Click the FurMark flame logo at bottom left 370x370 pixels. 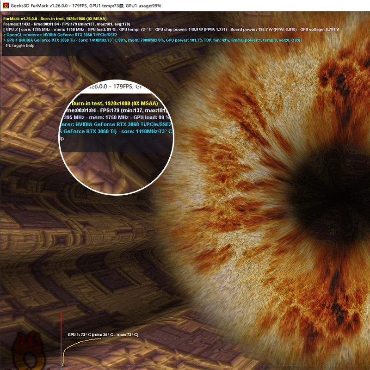pyautogui.click(x=29, y=351)
